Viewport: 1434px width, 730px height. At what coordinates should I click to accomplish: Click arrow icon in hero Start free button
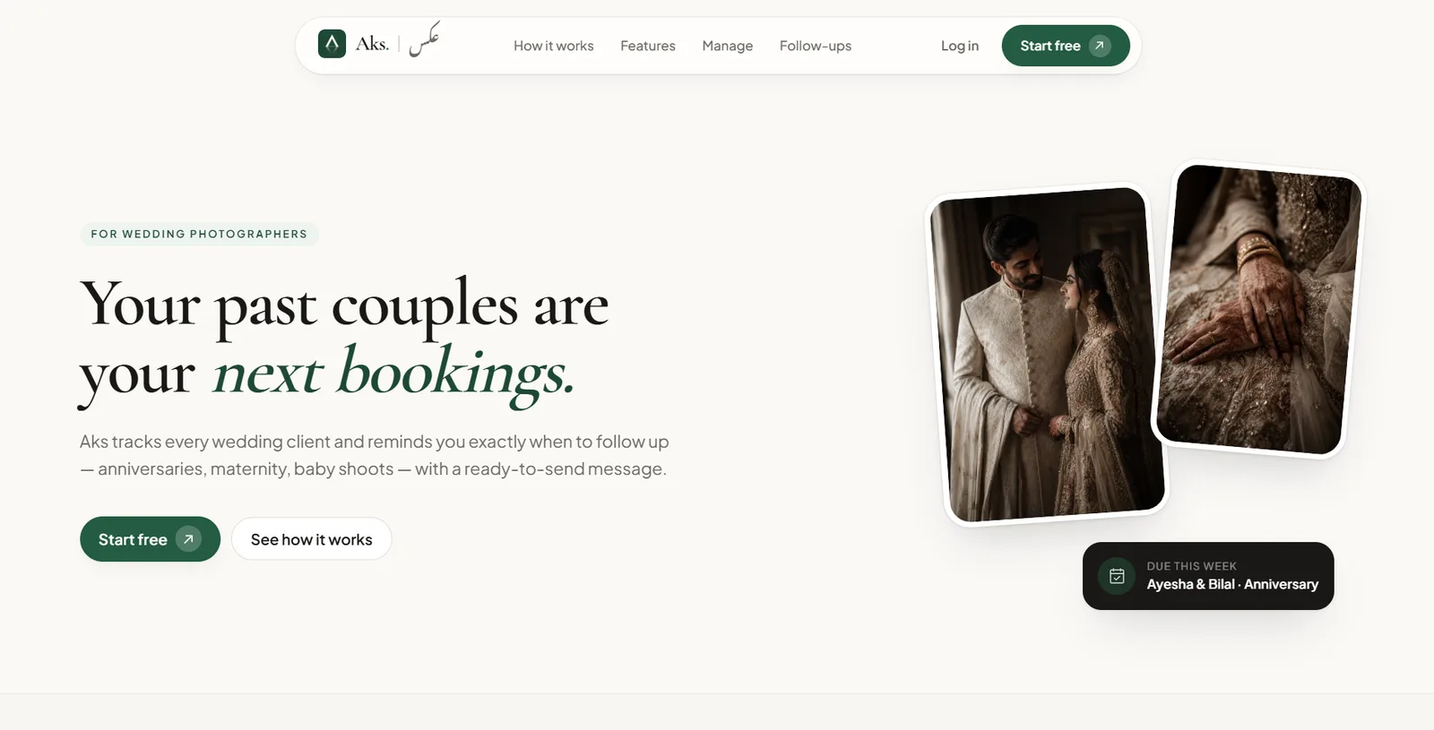coord(188,539)
